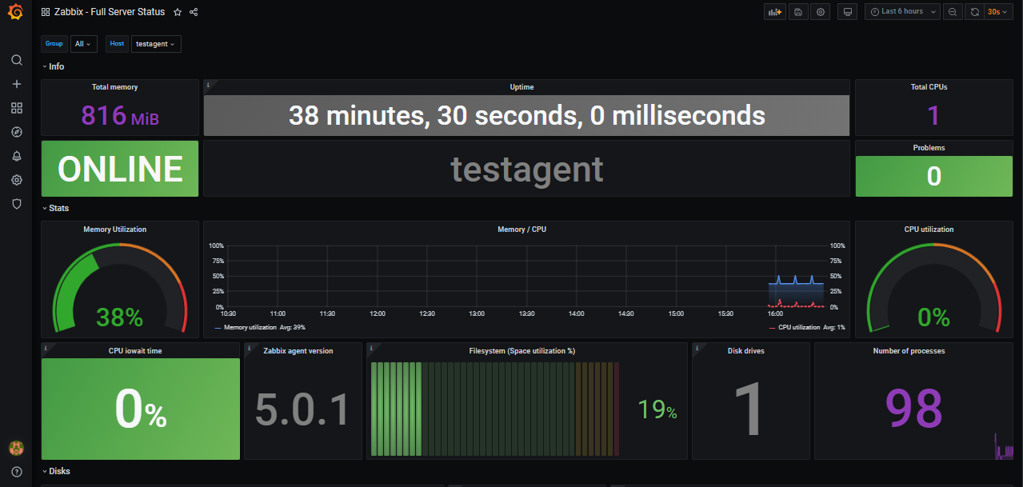Open the Group variable dropdown showing All
This screenshot has width=1023, height=487.
pyautogui.click(x=83, y=44)
